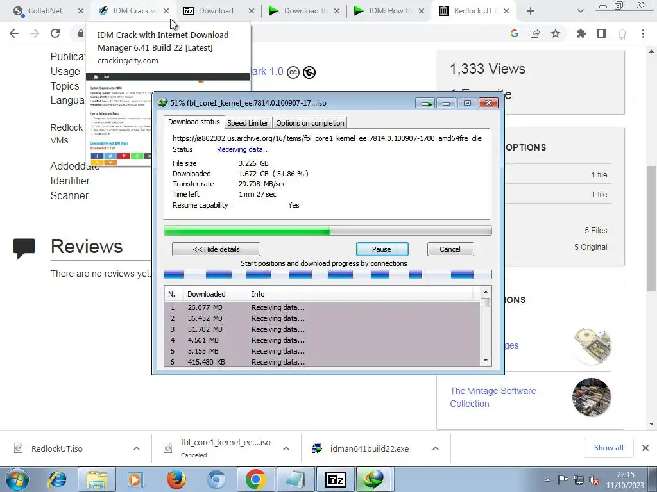Close the Chrome downloads bar
Image resolution: width=657 pixels, height=492 pixels.
point(645,448)
